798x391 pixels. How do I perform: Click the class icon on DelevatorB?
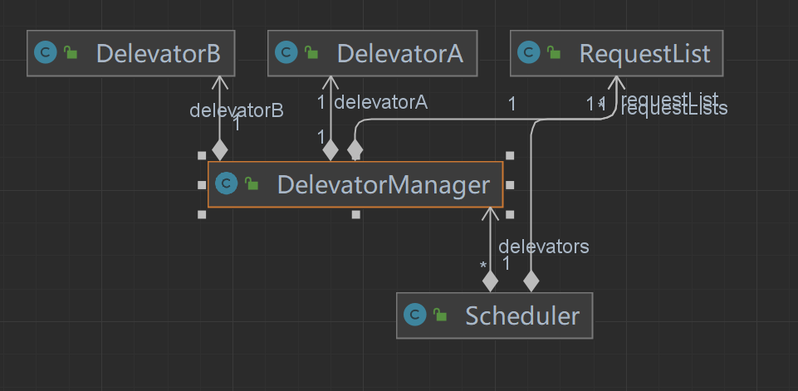[45, 53]
